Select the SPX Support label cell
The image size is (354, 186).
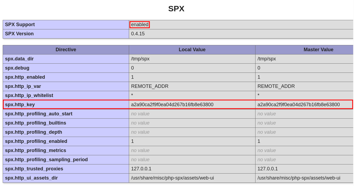point(66,25)
